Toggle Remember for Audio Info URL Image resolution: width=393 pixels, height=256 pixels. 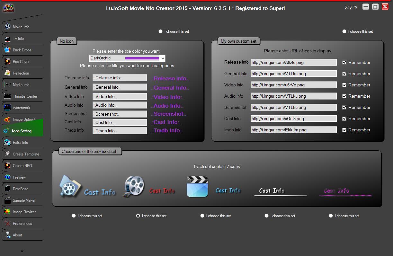344,96
